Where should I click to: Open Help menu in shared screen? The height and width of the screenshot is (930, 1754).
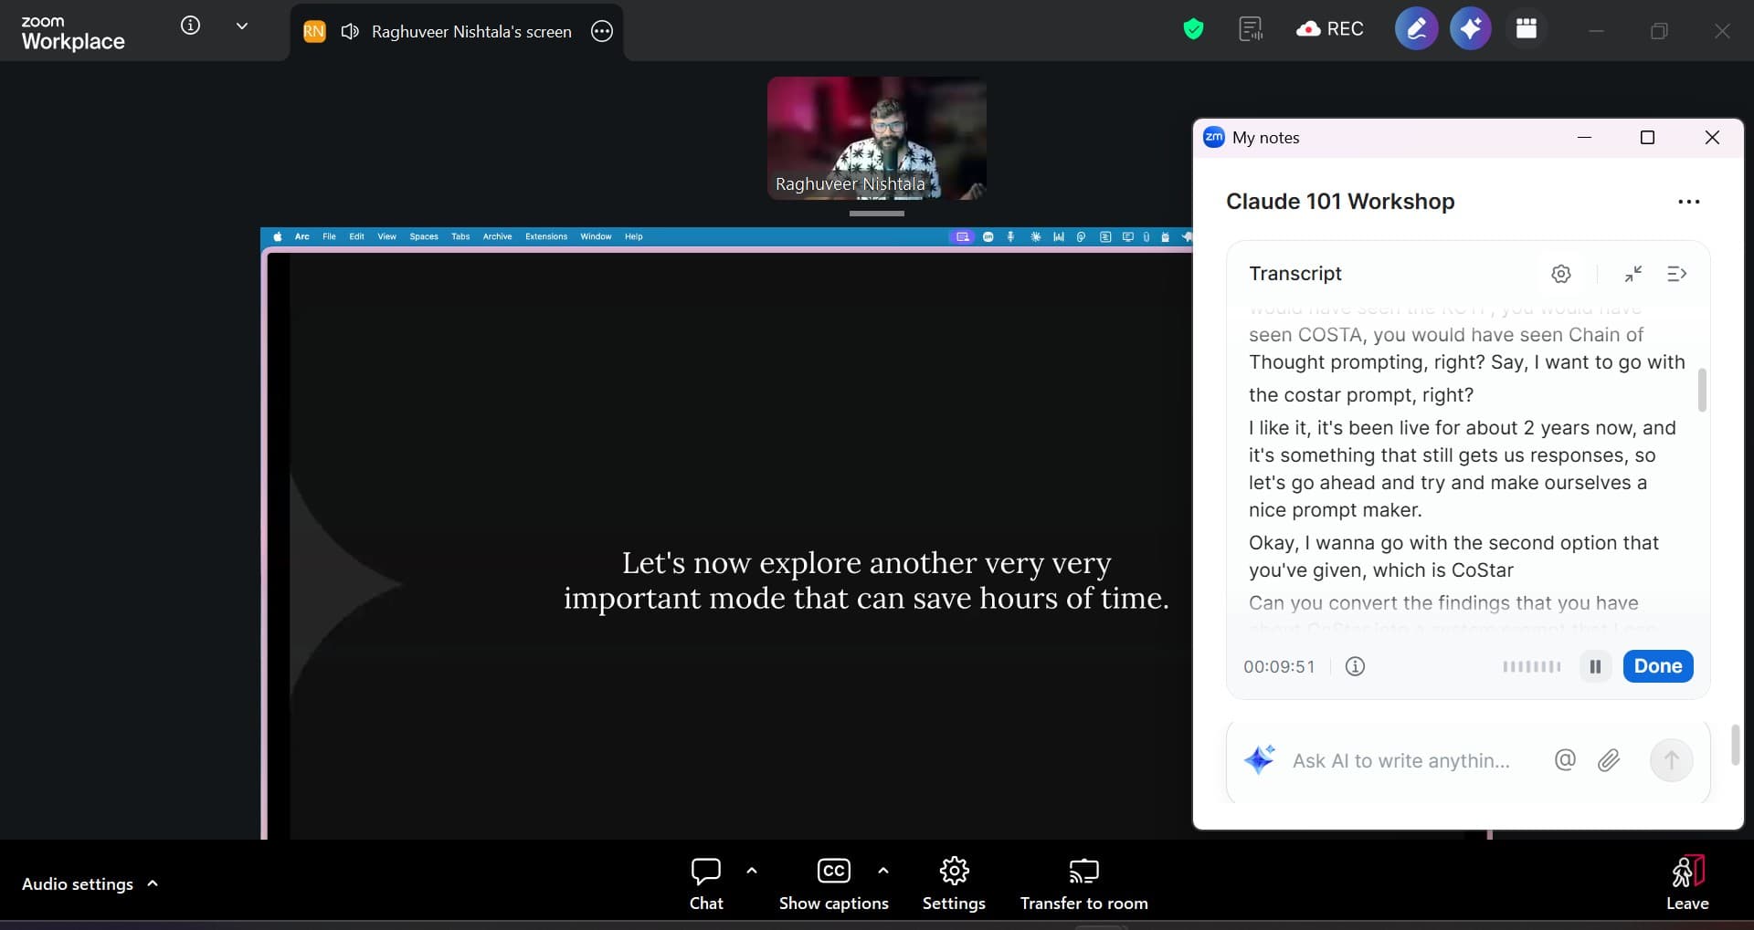(x=634, y=236)
